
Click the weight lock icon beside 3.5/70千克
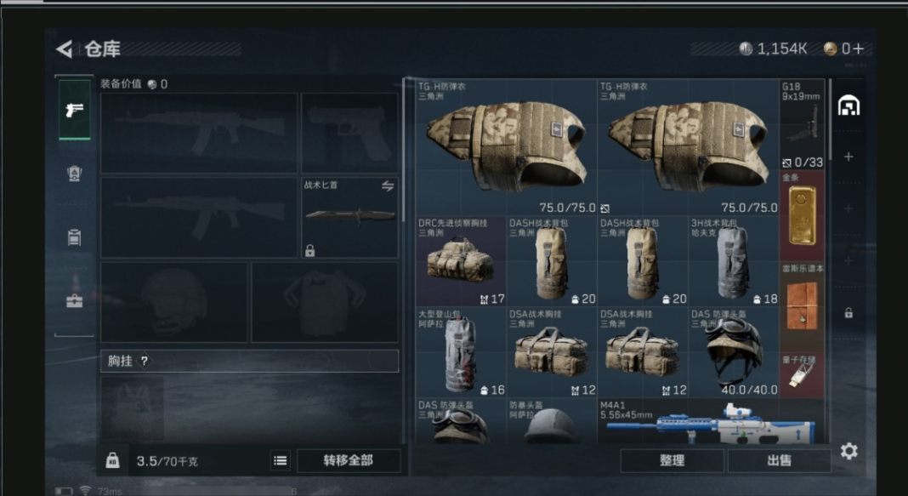click(112, 460)
